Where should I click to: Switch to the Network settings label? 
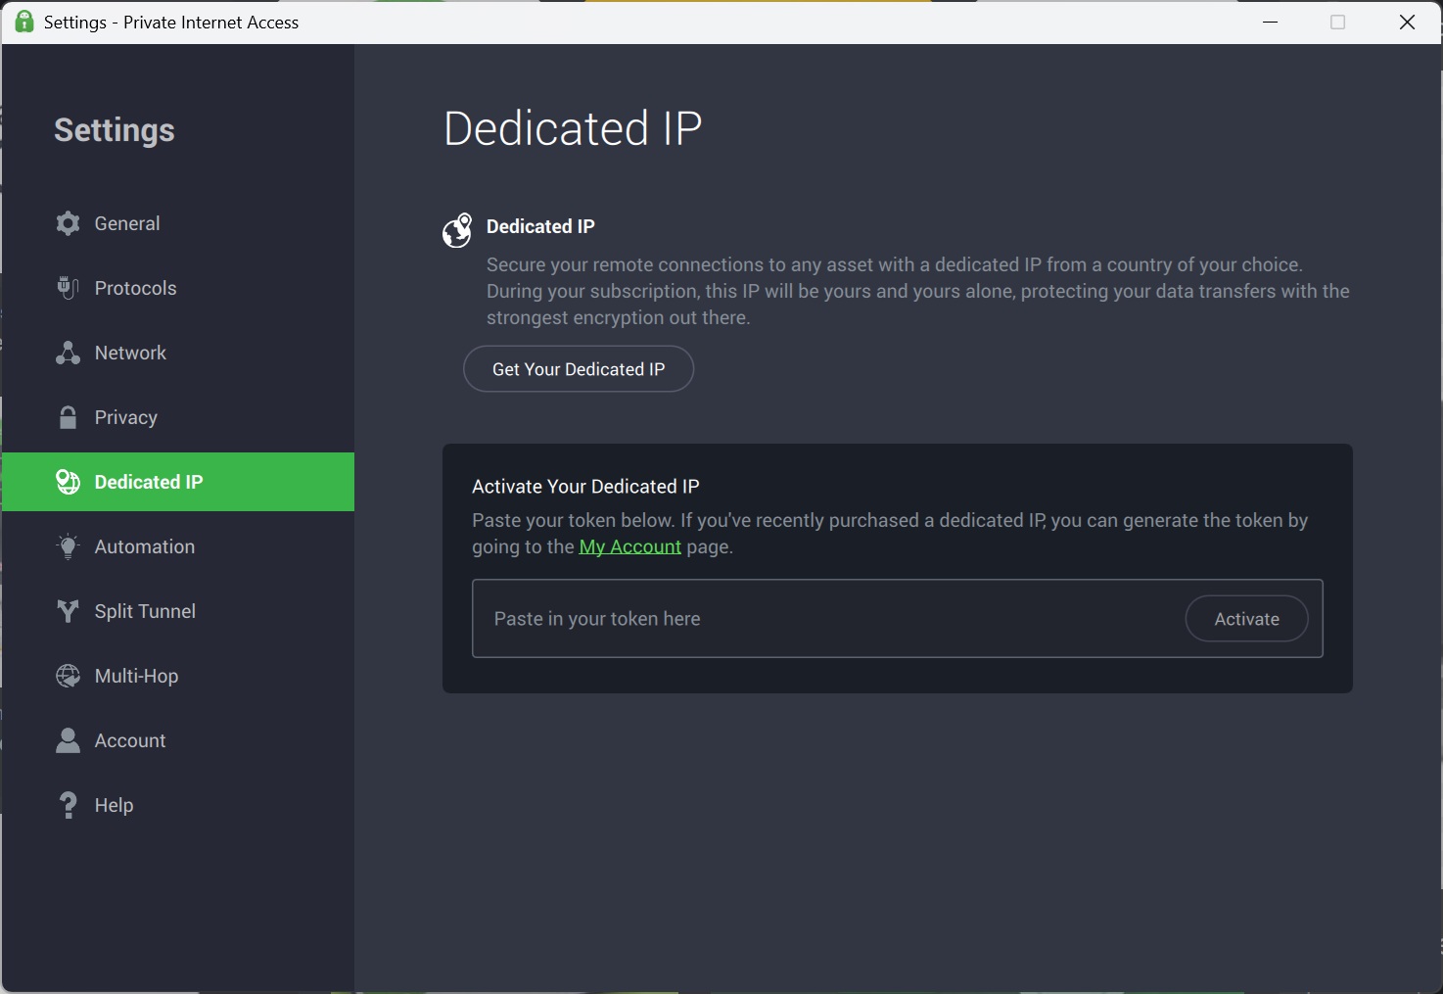pos(130,353)
